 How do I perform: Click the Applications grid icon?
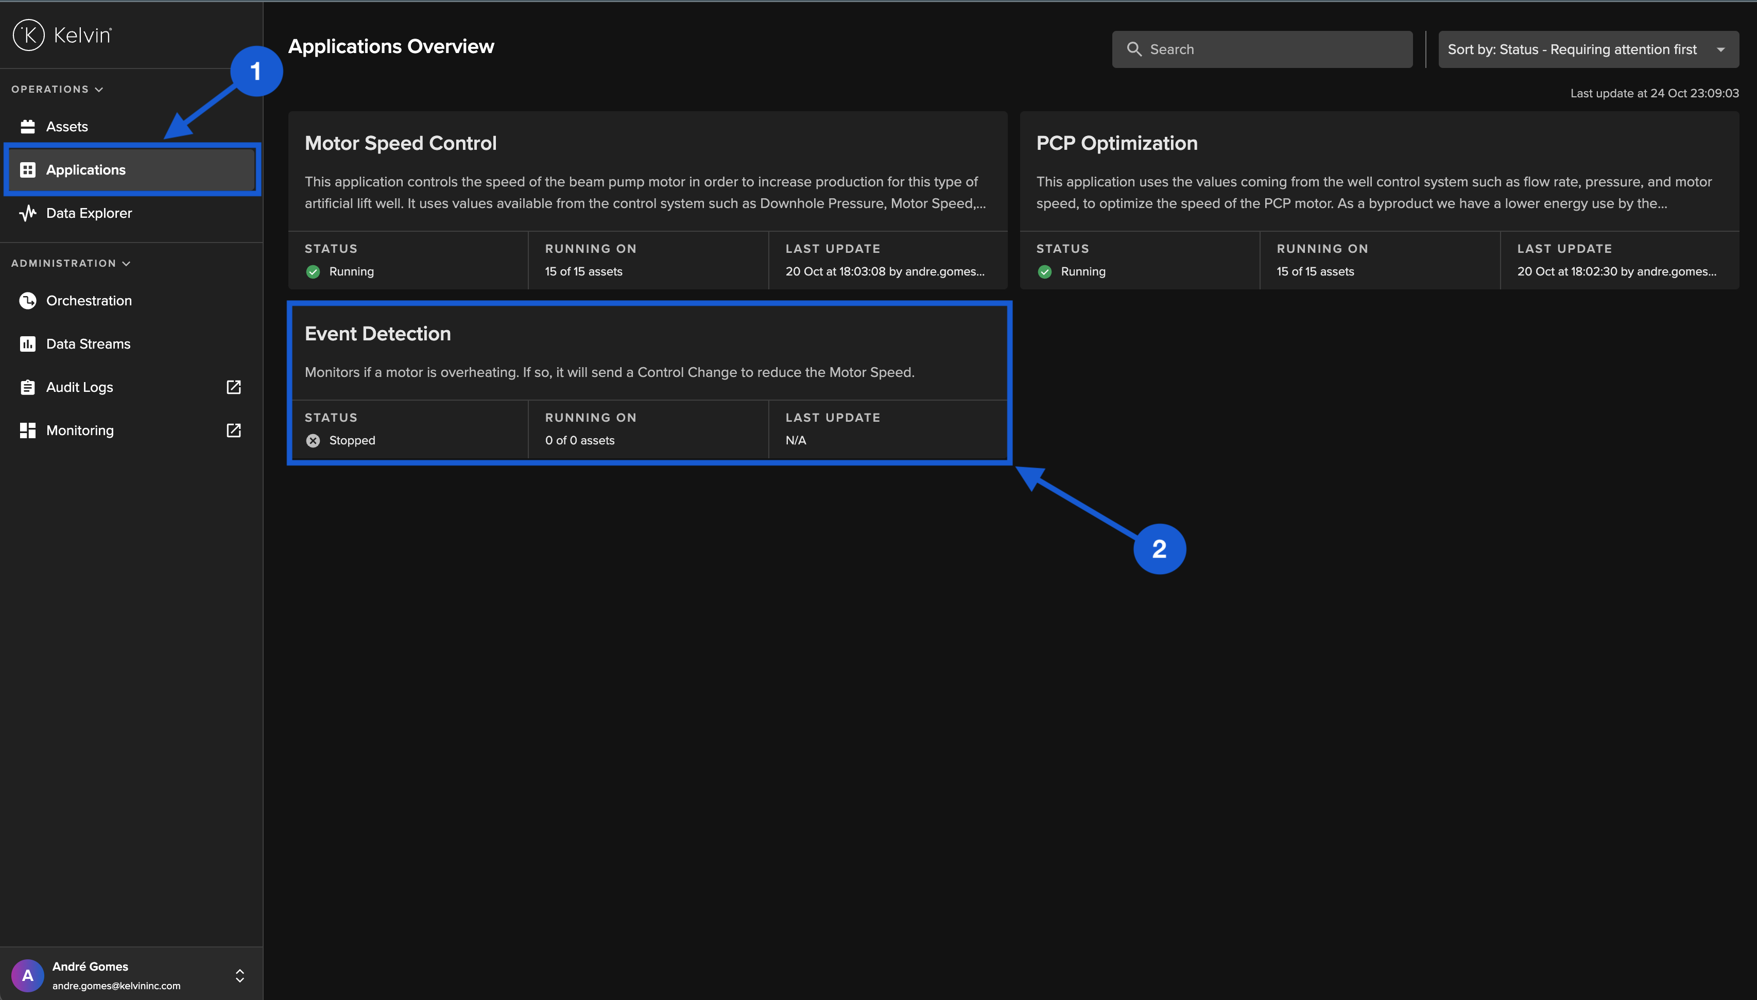point(27,169)
